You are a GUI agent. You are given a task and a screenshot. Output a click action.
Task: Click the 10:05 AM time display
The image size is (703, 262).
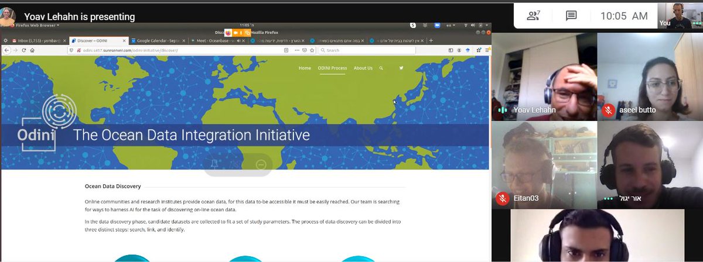click(x=624, y=16)
